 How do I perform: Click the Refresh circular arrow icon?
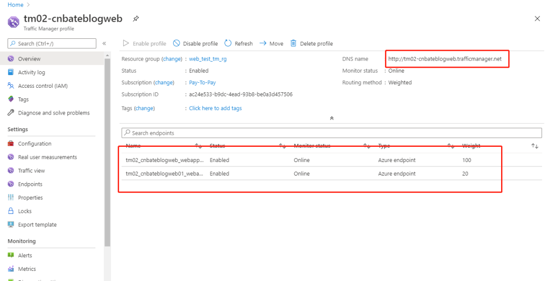click(228, 43)
